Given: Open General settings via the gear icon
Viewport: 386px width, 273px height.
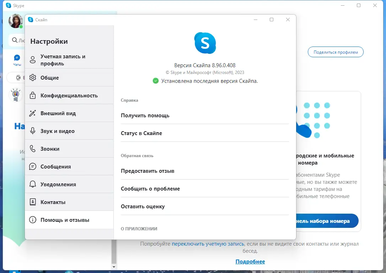Looking at the screenshot, I should (x=33, y=77).
